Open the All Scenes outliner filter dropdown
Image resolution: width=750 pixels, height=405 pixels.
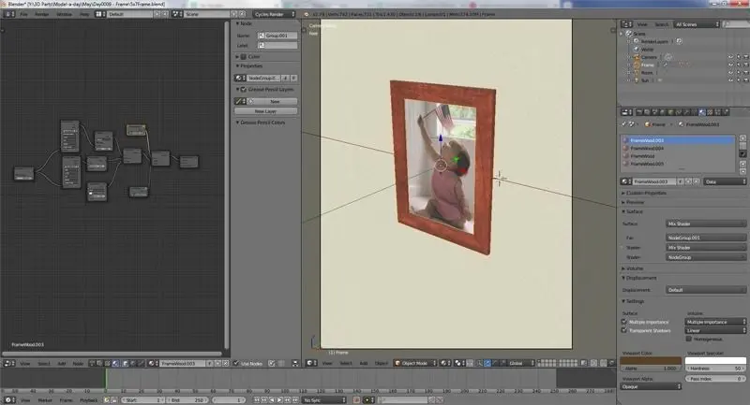(x=697, y=24)
